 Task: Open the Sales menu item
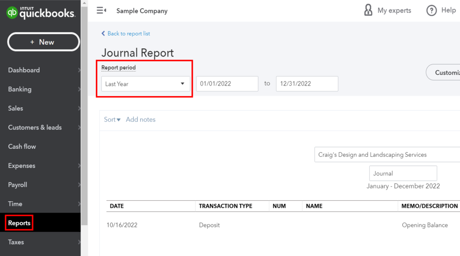(x=15, y=108)
